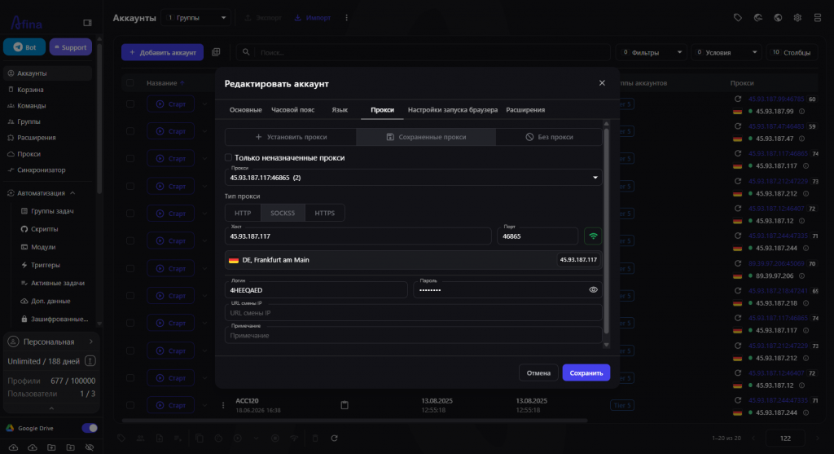Image resolution: width=834 pixels, height=454 pixels.
Task: Expand the Персональная workspace chevron
Action: [91, 342]
